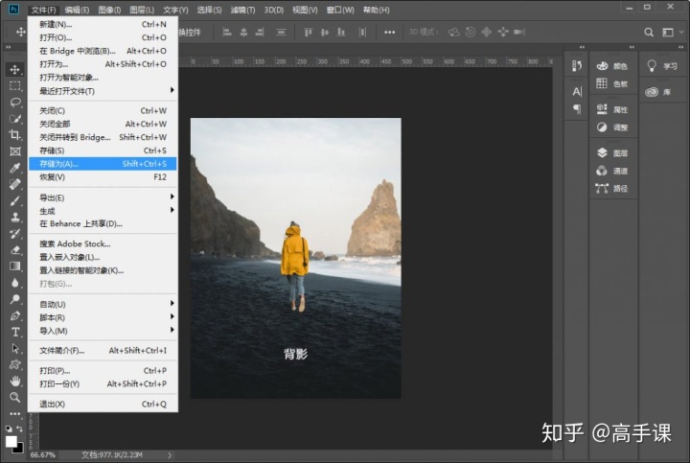
Task: Click align left edges icon in options bar
Action: click(227, 33)
